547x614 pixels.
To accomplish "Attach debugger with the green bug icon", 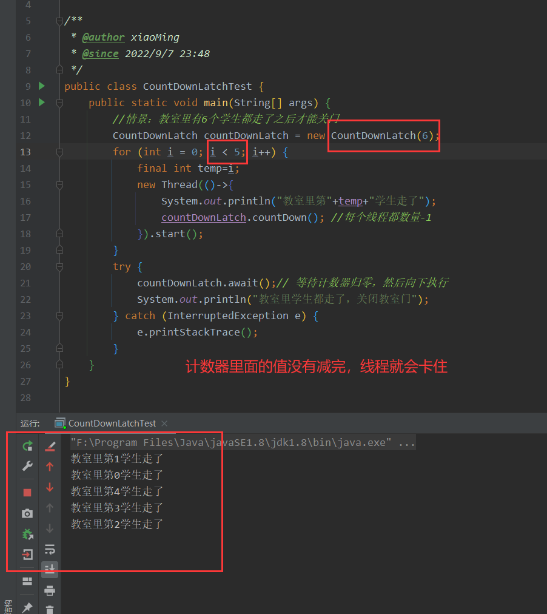I will (27, 534).
